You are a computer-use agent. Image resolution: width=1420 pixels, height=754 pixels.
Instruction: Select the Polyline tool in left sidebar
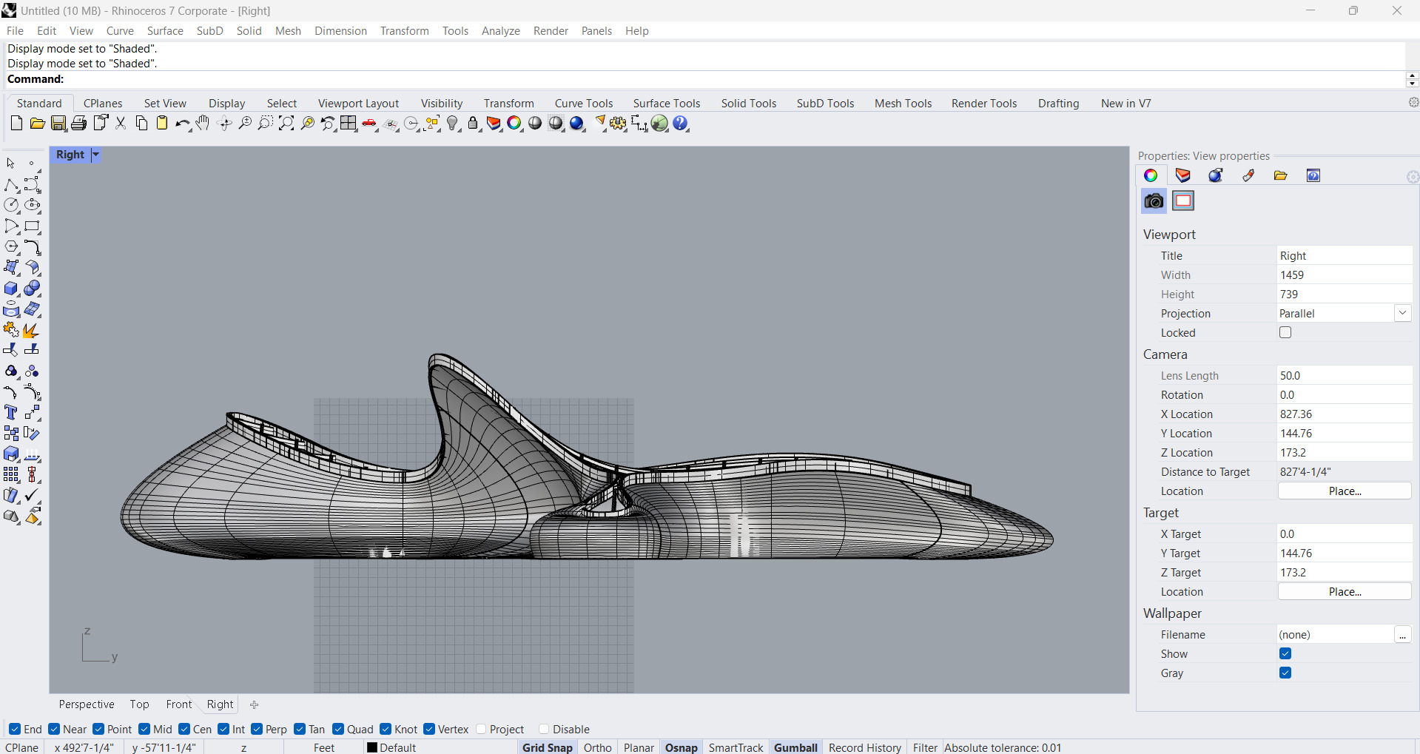(x=11, y=185)
